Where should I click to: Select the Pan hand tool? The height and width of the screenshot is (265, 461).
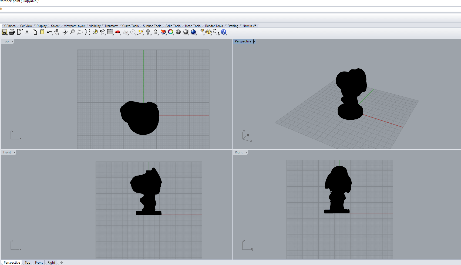[57, 32]
